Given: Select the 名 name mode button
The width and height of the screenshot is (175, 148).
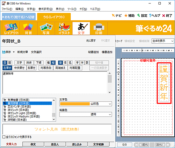Looking at the screenshot, I should point(70,63).
